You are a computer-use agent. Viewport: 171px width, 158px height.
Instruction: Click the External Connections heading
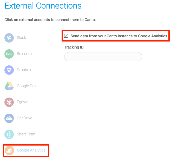[x=43, y=6]
